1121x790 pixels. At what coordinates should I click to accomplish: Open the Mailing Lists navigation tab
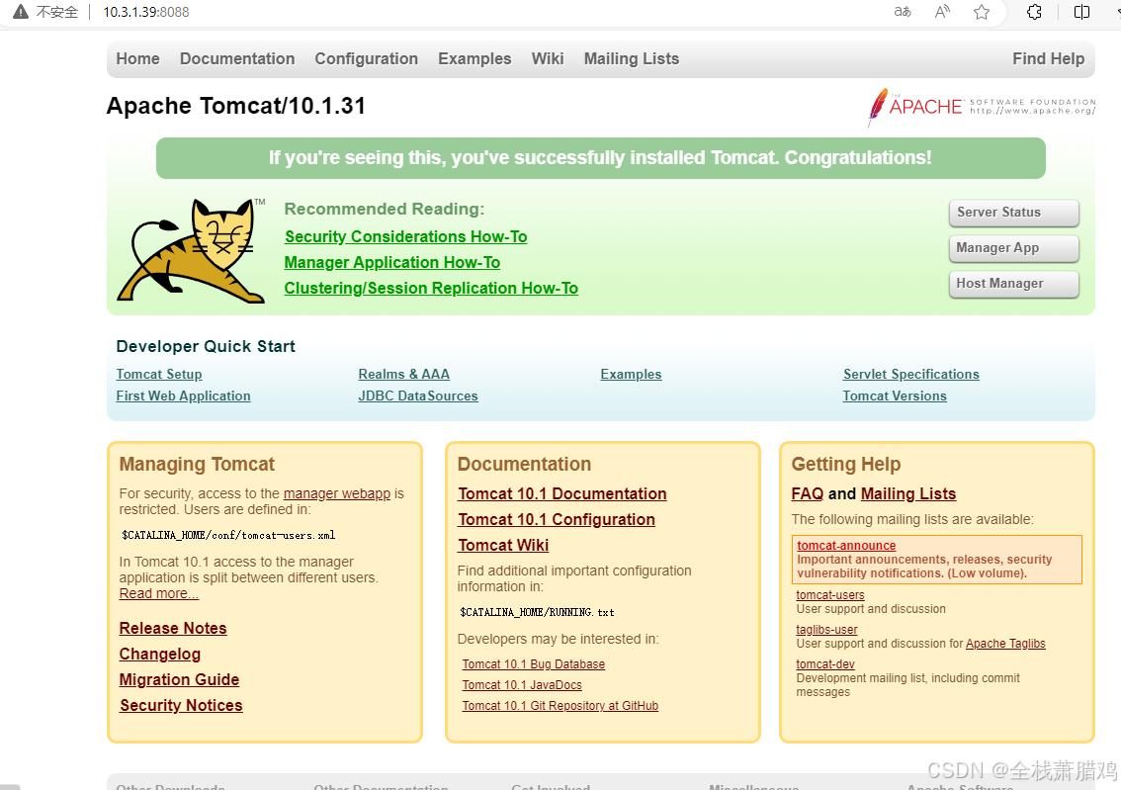click(x=631, y=58)
